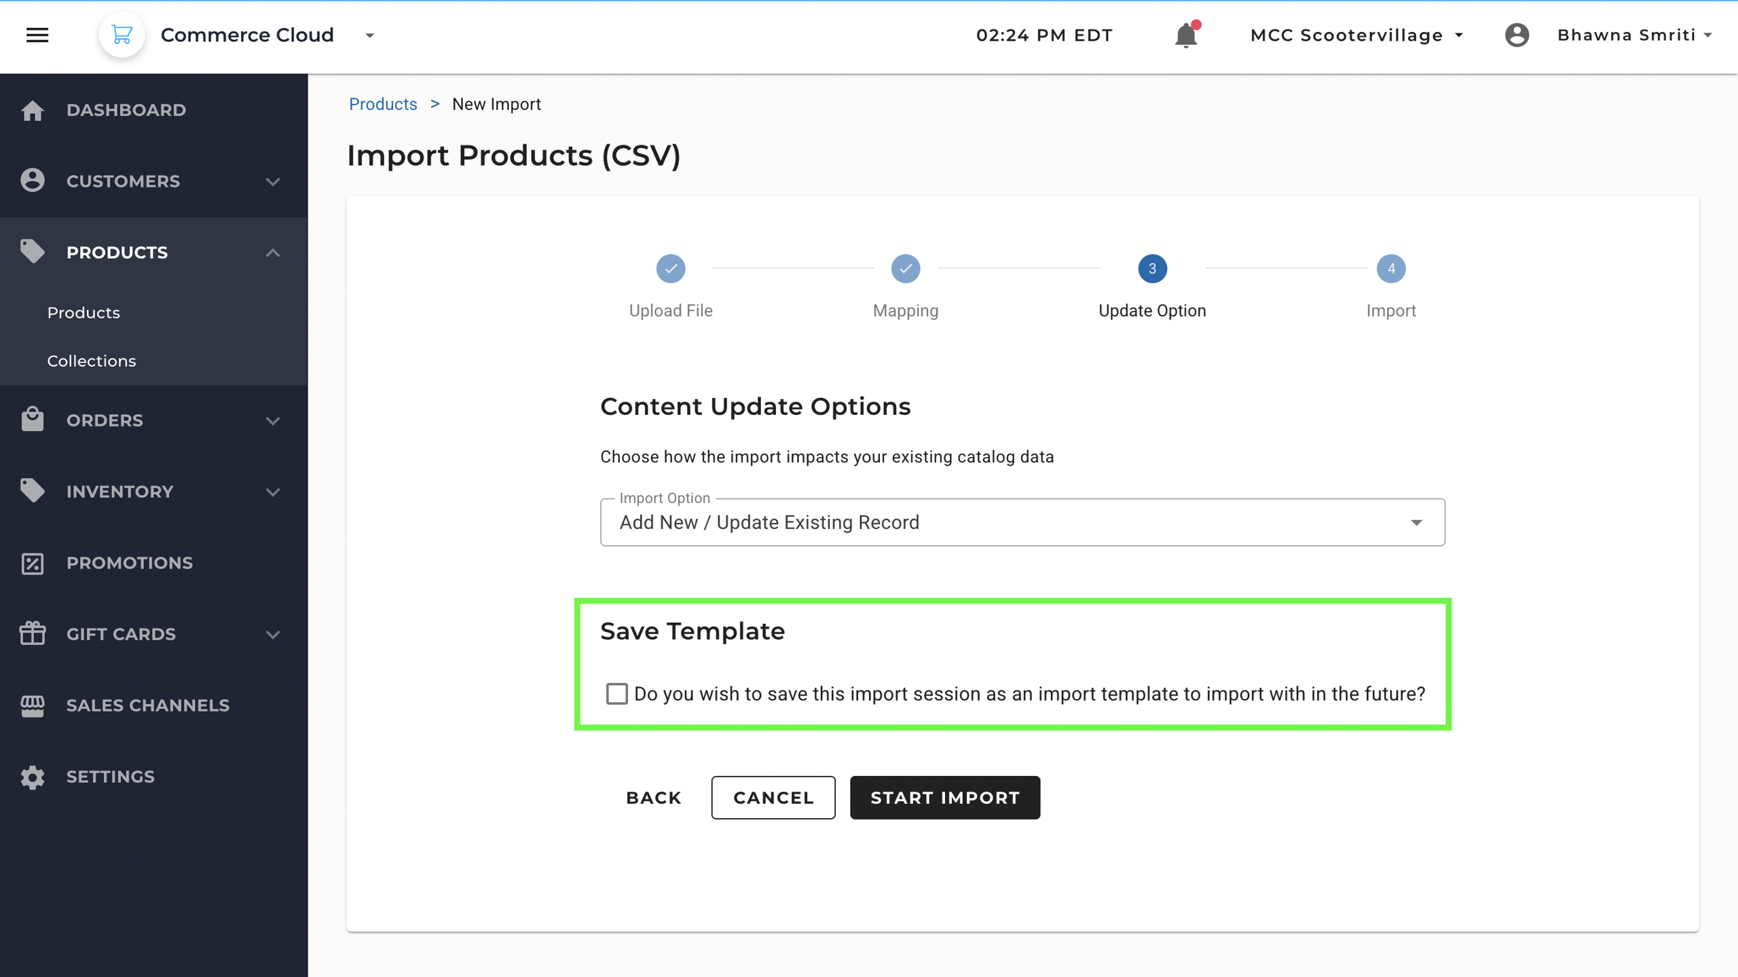The width and height of the screenshot is (1738, 977).
Task: Click the Sales Channels storefront icon
Action: [x=32, y=705]
